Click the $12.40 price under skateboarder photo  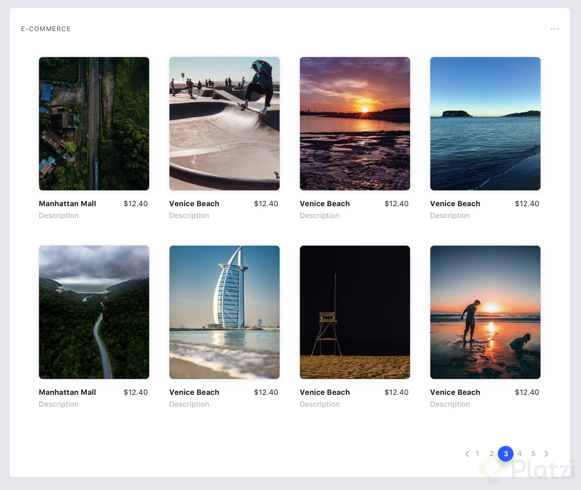pos(266,203)
